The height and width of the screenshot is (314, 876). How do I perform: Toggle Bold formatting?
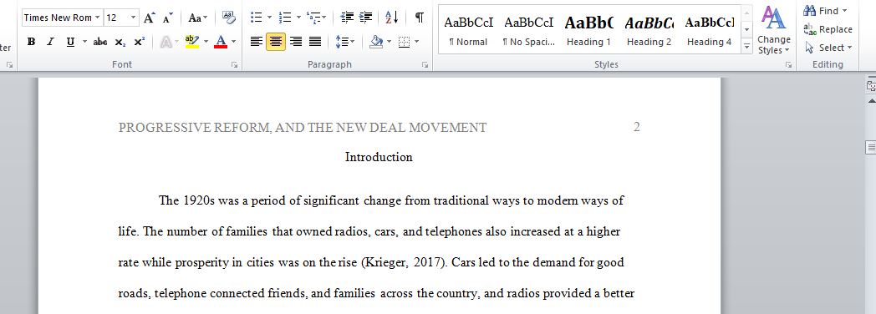(x=31, y=42)
